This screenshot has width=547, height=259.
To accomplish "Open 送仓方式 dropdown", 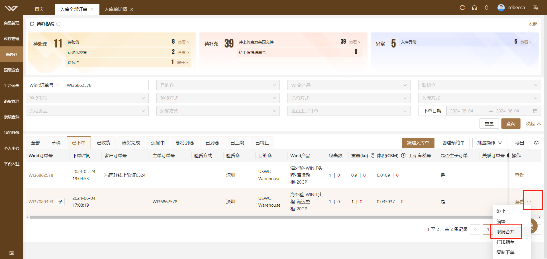I will tap(349, 98).
